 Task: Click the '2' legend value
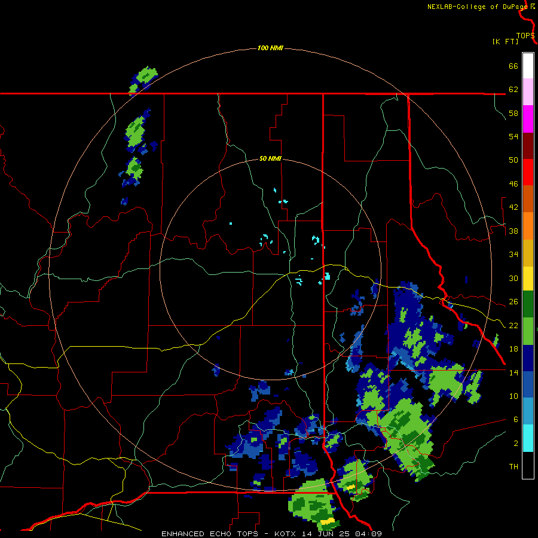(516, 444)
